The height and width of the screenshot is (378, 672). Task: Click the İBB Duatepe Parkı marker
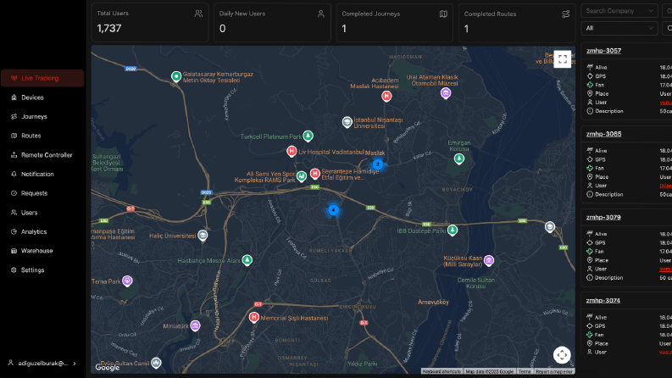pyautogui.click(x=453, y=231)
